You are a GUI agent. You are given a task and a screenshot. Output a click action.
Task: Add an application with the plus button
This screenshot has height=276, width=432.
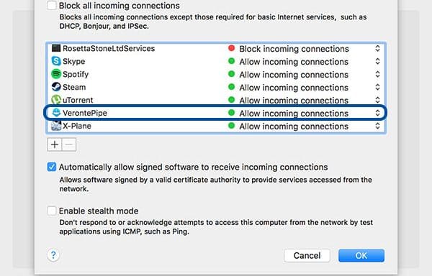[55, 144]
